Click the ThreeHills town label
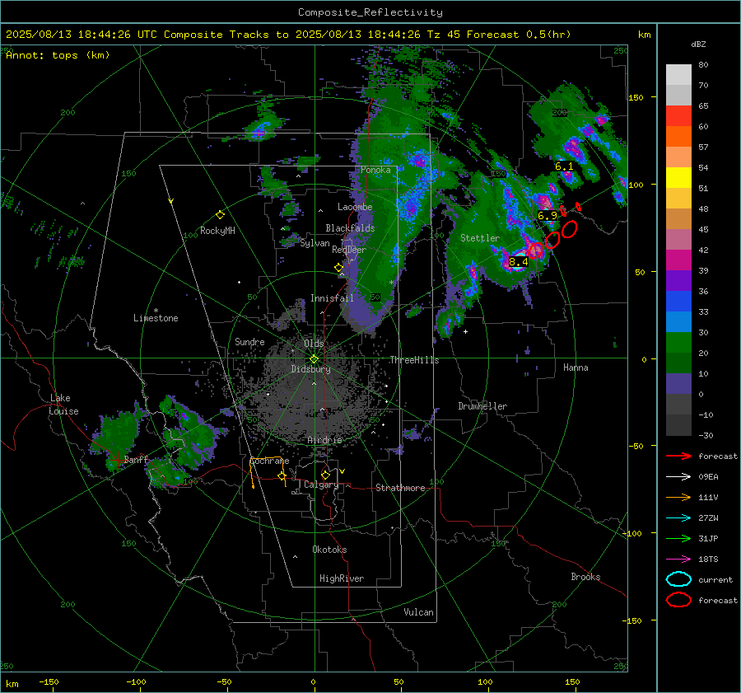Viewport: 741px width, 693px height. pyautogui.click(x=414, y=360)
